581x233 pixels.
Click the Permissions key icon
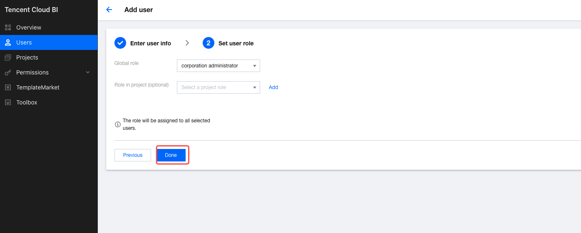click(7, 72)
